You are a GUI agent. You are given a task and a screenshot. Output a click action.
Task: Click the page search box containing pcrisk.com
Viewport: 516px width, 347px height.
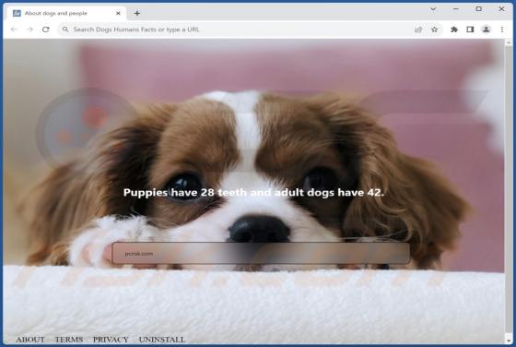[261, 253]
